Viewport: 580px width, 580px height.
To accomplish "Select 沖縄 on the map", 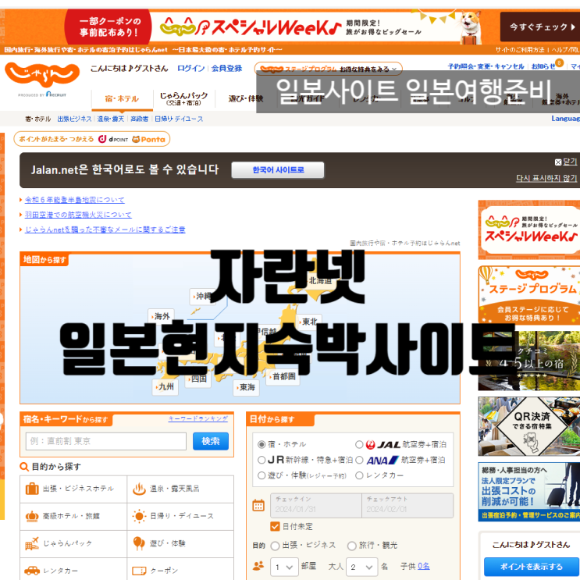I will pos(202,296).
